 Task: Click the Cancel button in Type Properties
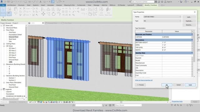178,85
